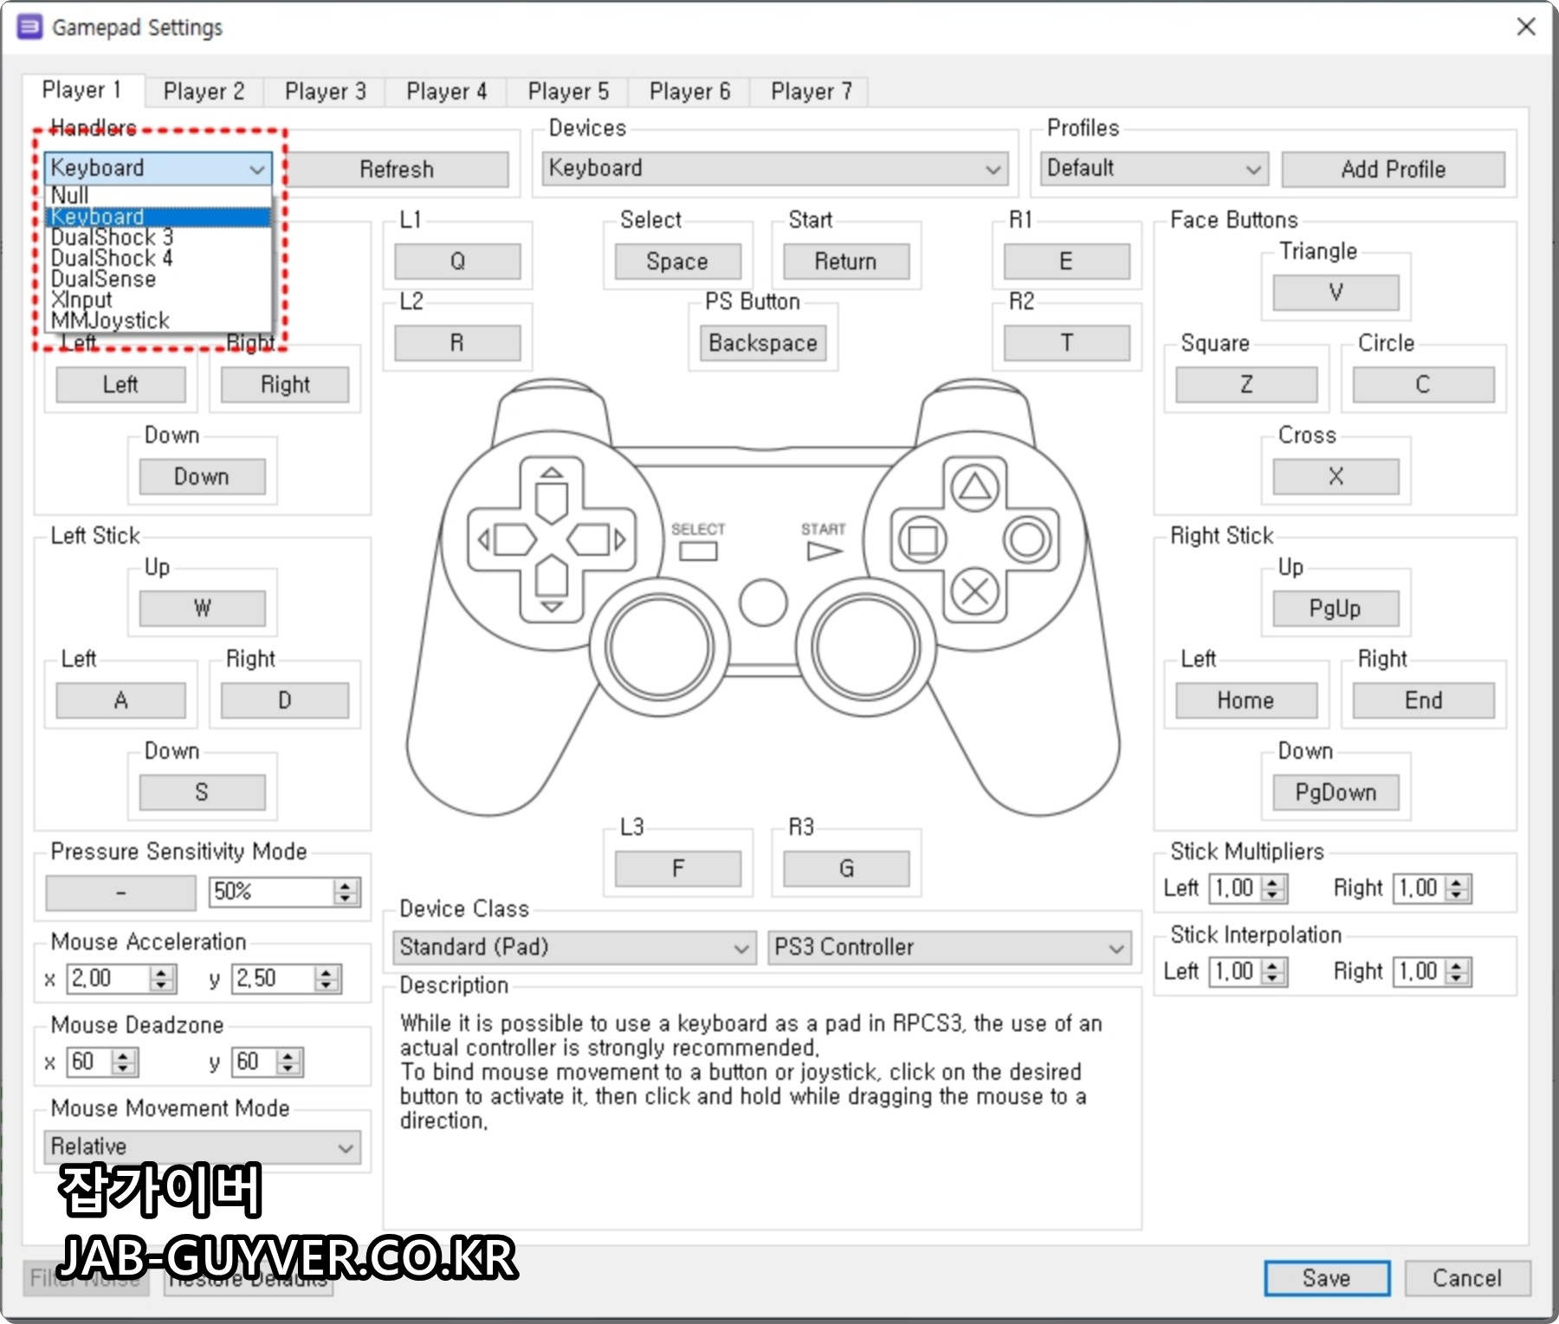Rebind the Triangle button mapped to V
Screen dimensions: 1559x1324
point(1336,293)
